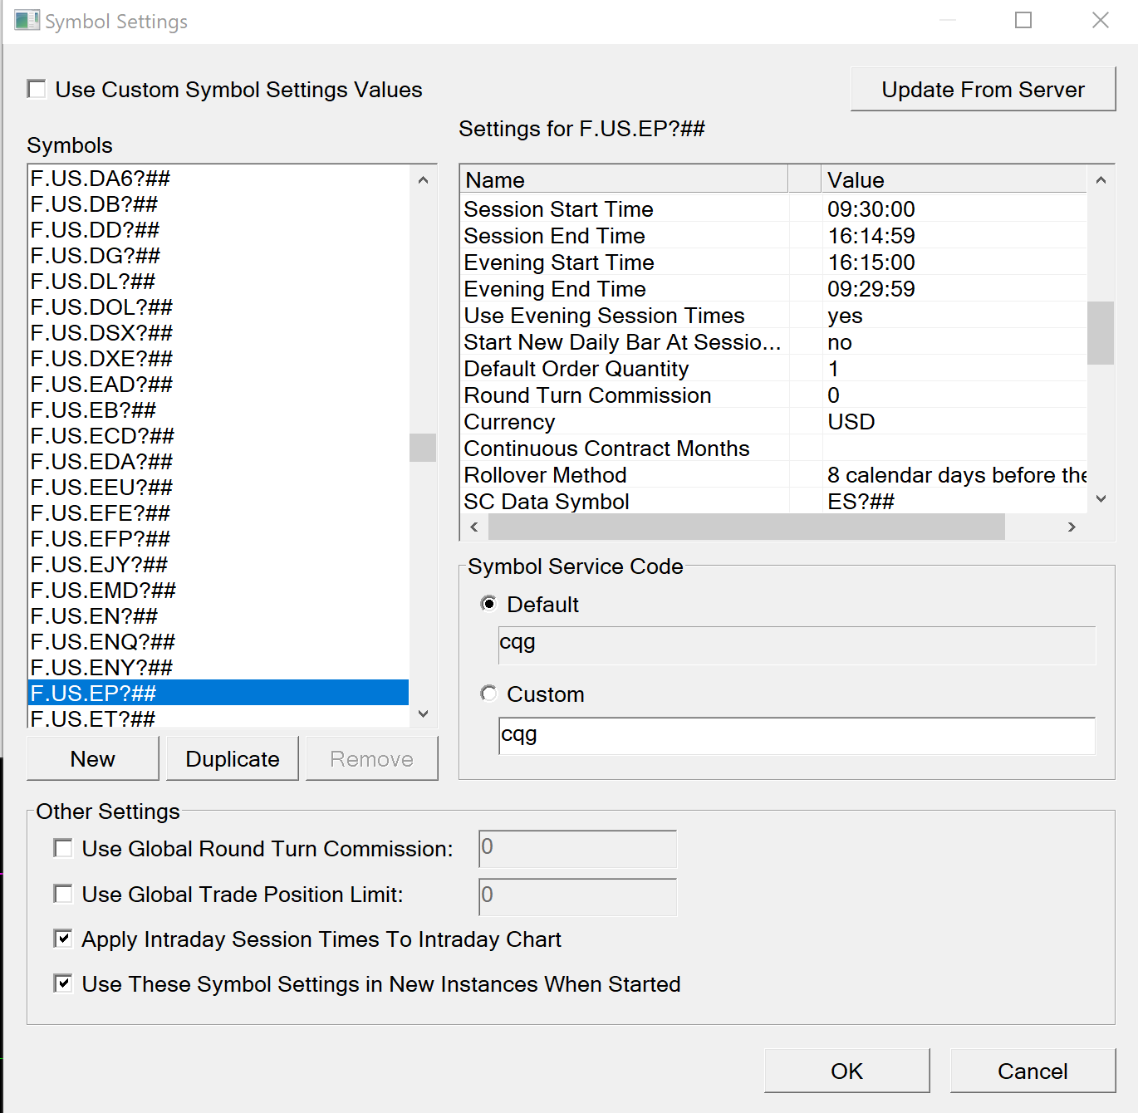Viewport: 1138px width, 1113px height.
Task: Click the settings table scroll down arrow
Action: pyautogui.click(x=1101, y=499)
